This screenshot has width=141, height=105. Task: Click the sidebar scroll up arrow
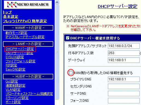[57, 2]
